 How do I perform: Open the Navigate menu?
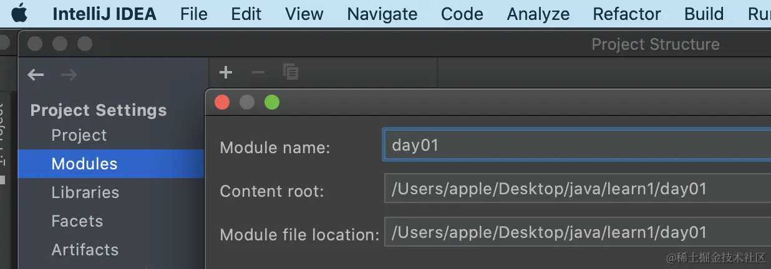click(x=382, y=14)
